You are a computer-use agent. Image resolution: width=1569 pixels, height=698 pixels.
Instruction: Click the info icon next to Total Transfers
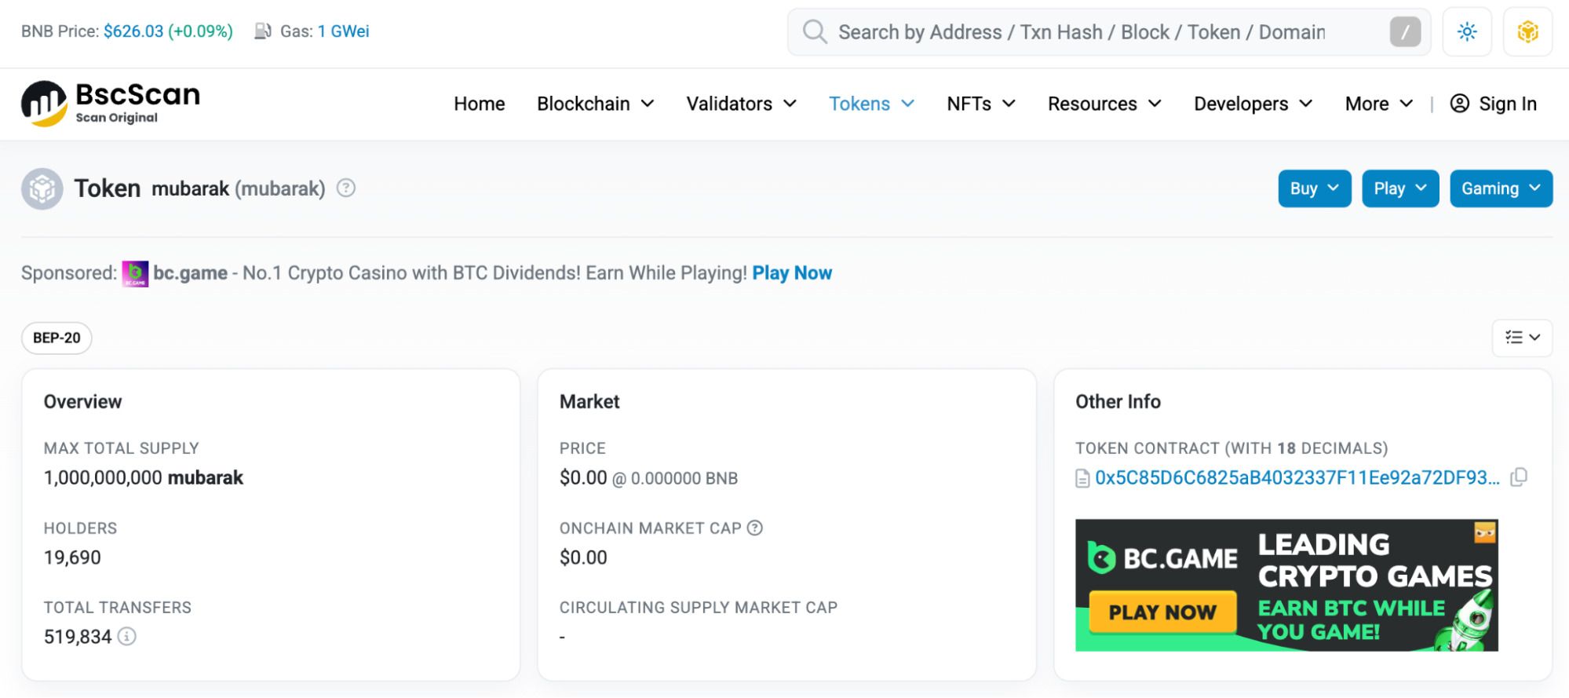(x=127, y=637)
